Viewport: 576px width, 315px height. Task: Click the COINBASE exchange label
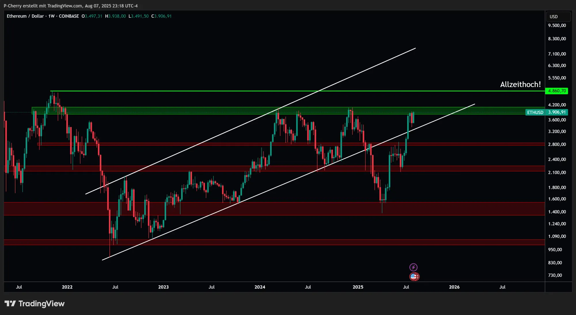(x=69, y=16)
